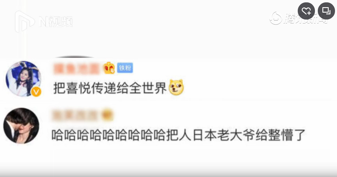
Task: Click the Tencent News penguin logo
Action: click(x=276, y=18)
